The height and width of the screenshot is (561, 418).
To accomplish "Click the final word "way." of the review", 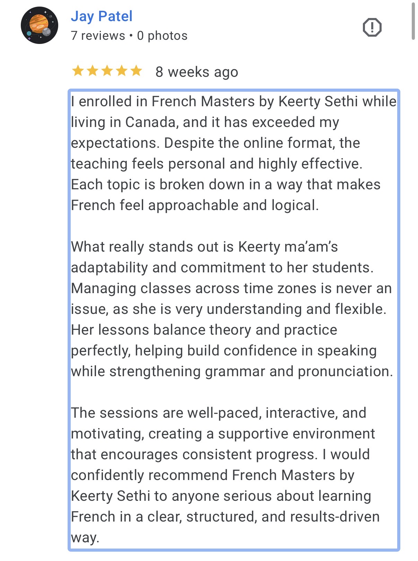I will (x=85, y=537).
